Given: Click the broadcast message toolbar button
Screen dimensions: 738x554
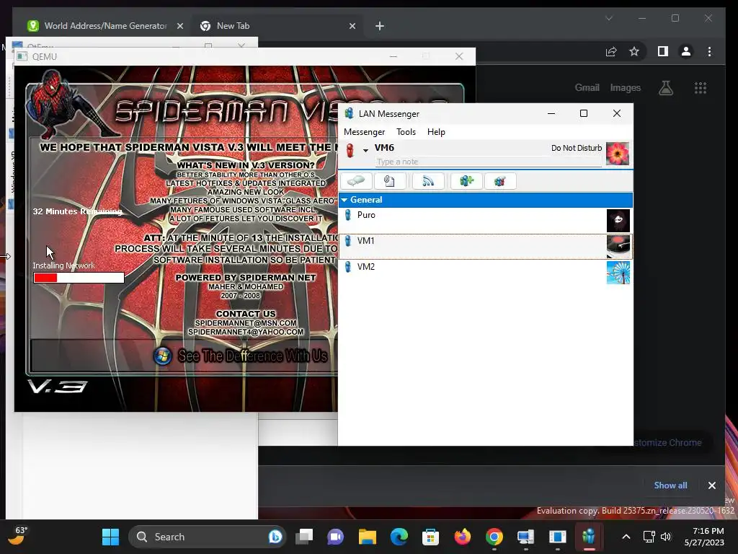Looking at the screenshot, I should tap(428, 181).
